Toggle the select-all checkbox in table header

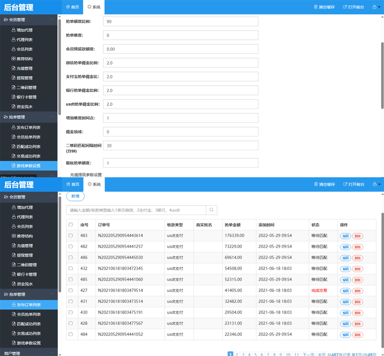point(71,225)
